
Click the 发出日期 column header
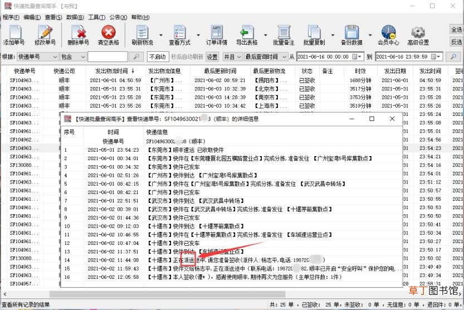[x=395, y=71]
